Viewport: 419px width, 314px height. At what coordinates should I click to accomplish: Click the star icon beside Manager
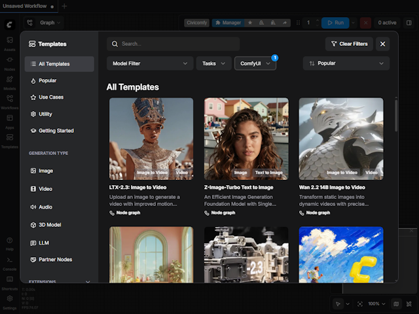(x=250, y=23)
